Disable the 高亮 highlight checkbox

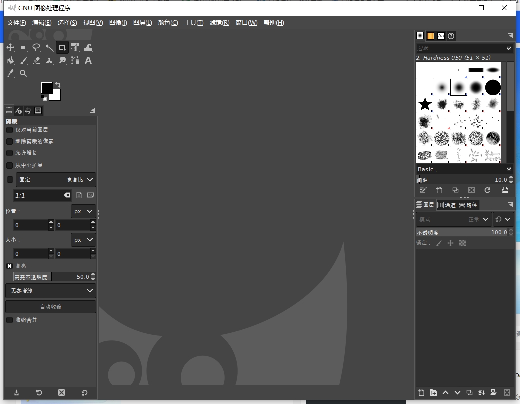click(9, 266)
